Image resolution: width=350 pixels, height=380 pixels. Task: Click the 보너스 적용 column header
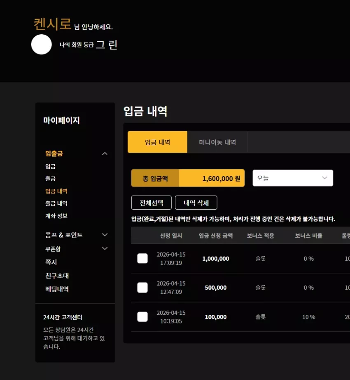[261, 236]
